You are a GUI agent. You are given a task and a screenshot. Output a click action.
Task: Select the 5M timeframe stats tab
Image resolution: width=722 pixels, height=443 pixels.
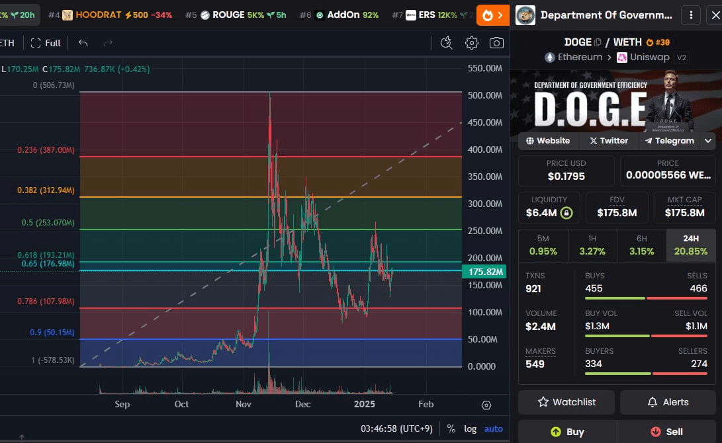click(543, 245)
